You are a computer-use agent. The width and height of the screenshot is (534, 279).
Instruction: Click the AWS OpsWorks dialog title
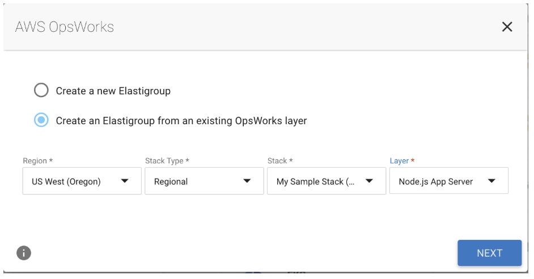point(65,27)
